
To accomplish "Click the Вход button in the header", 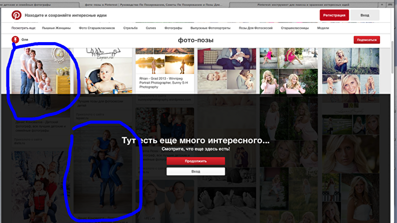I will click(x=365, y=15).
